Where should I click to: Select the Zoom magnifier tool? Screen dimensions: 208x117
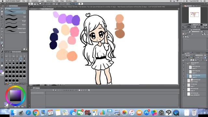coord(2,8)
